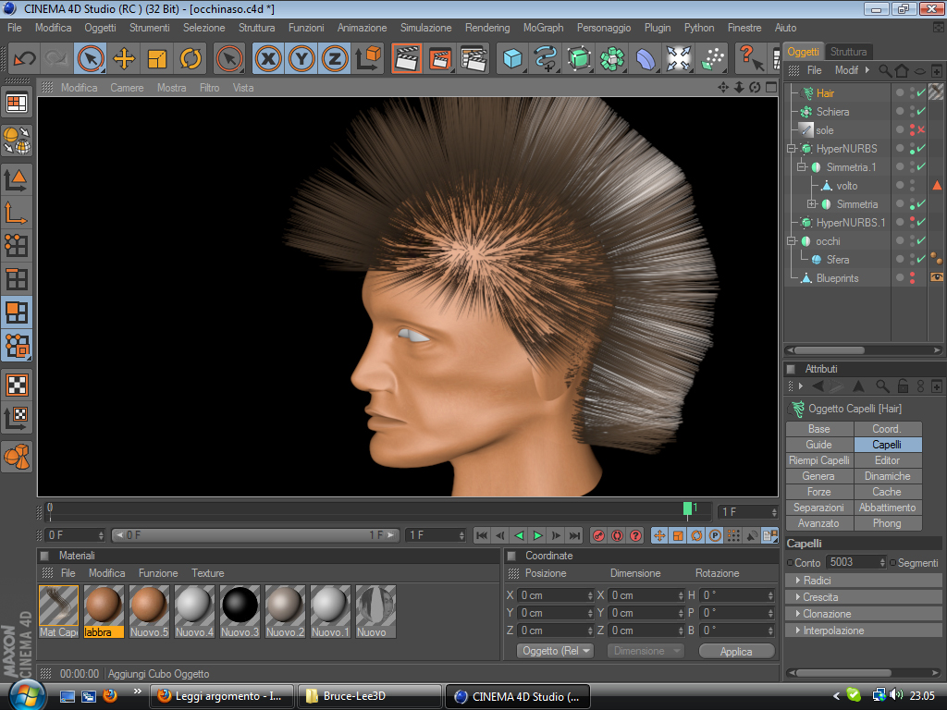Viewport: 947px width, 710px height.
Task: Open the Dinamiche attribute tab
Action: click(x=887, y=476)
